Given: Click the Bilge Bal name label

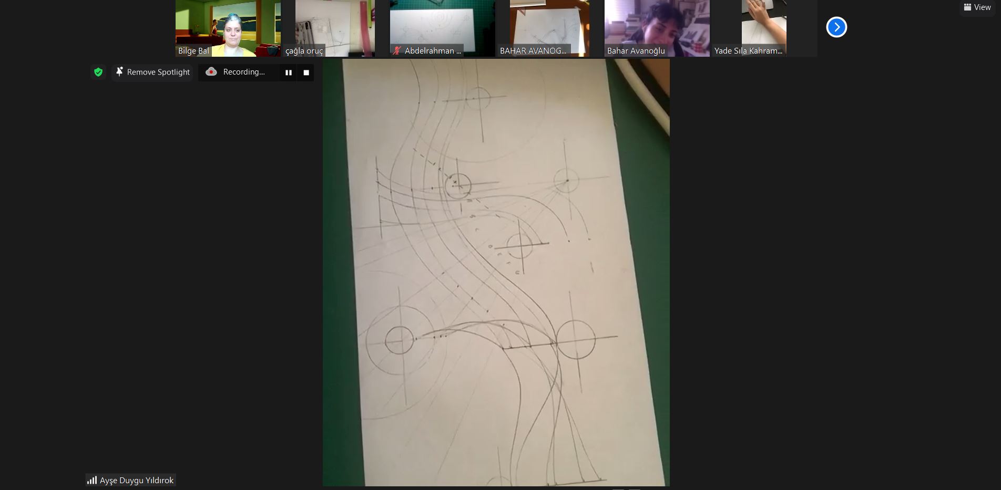Looking at the screenshot, I should pos(193,51).
